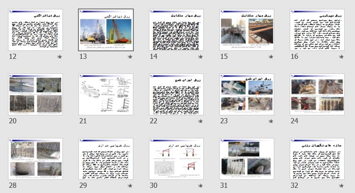Image resolution: width=355 pixels, height=193 pixels.
Task: Click slide number label 30
Action: pos(154,185)
